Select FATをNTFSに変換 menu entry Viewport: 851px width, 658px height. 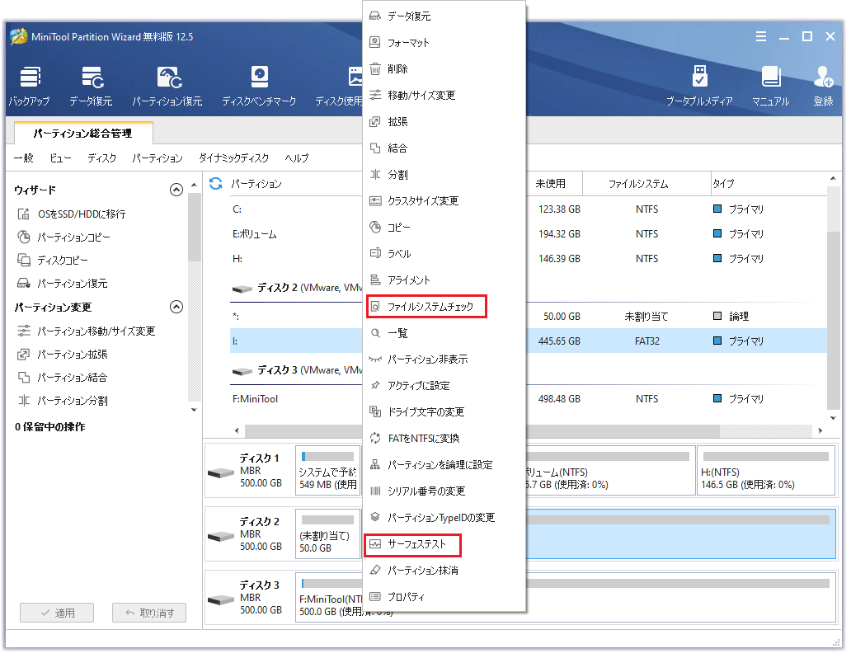coord(444,439)
